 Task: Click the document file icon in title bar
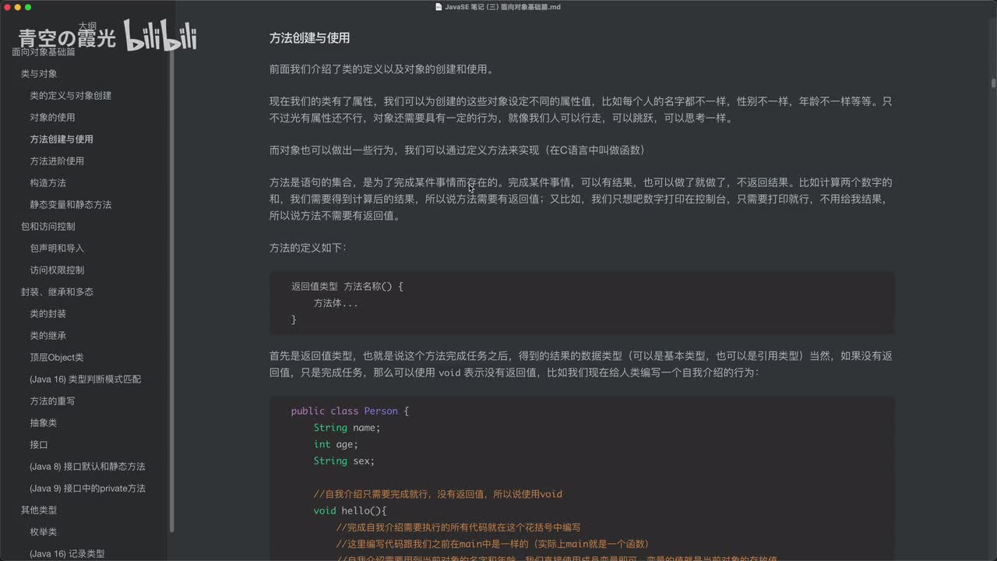point(439,7)
